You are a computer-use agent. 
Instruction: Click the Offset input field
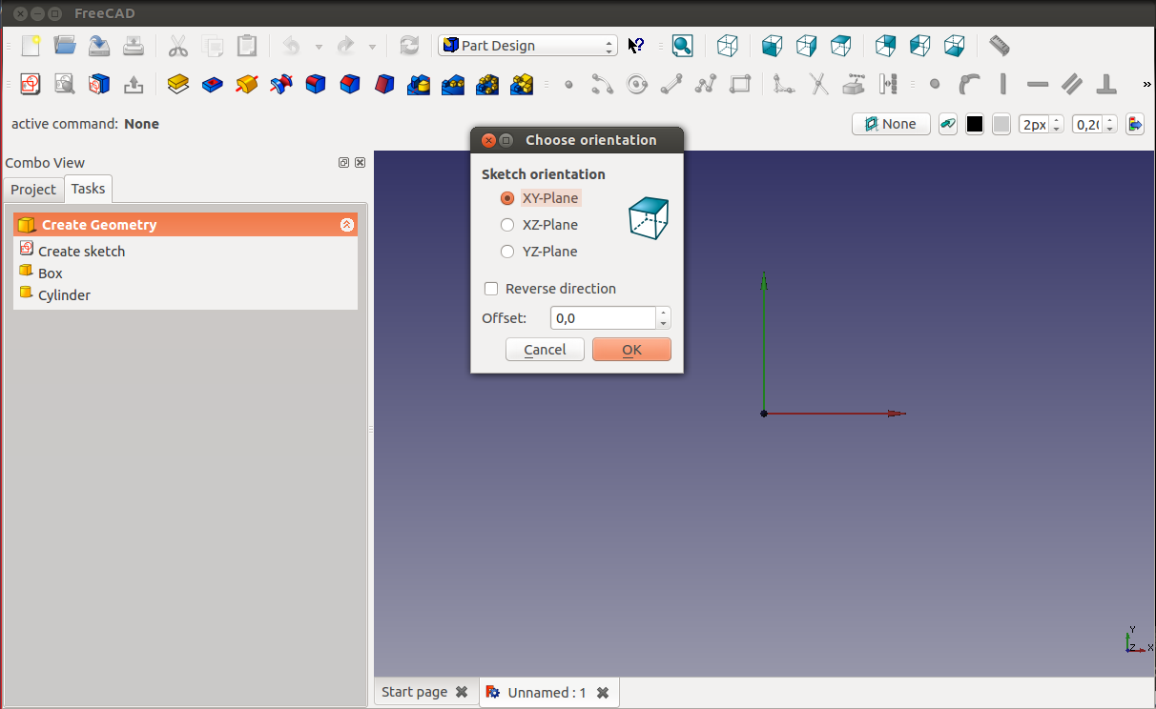coord(603,318)
